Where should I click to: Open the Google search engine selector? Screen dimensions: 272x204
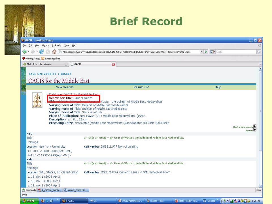[x=212, y=52]
